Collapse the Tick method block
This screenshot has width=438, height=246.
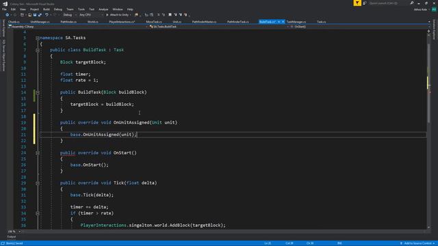pyautogui.click(x=38, y=183)
